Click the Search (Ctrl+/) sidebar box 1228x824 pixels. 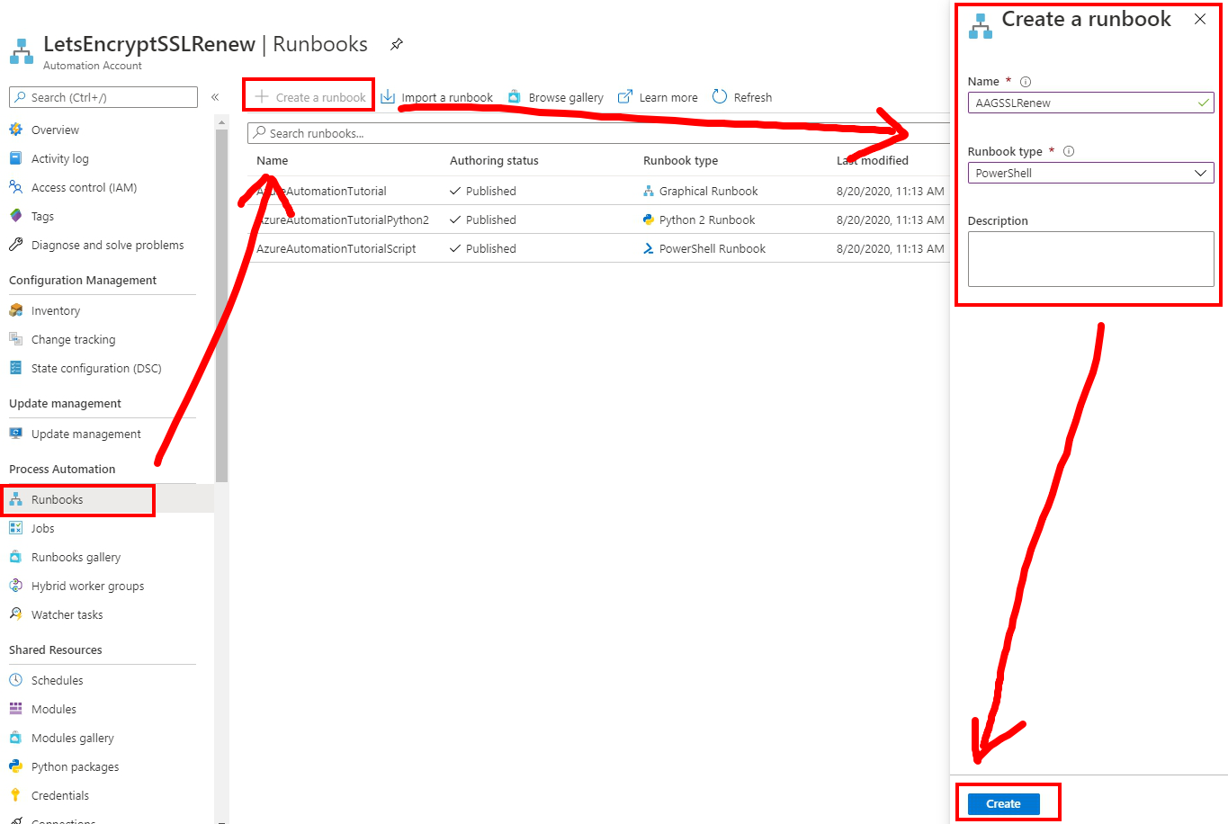click(x=103, y=97)
